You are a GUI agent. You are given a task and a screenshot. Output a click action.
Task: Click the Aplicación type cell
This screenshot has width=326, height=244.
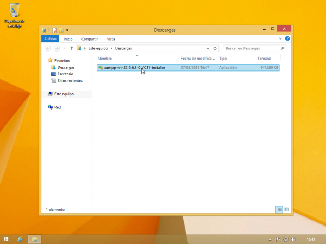pos(228,68)
